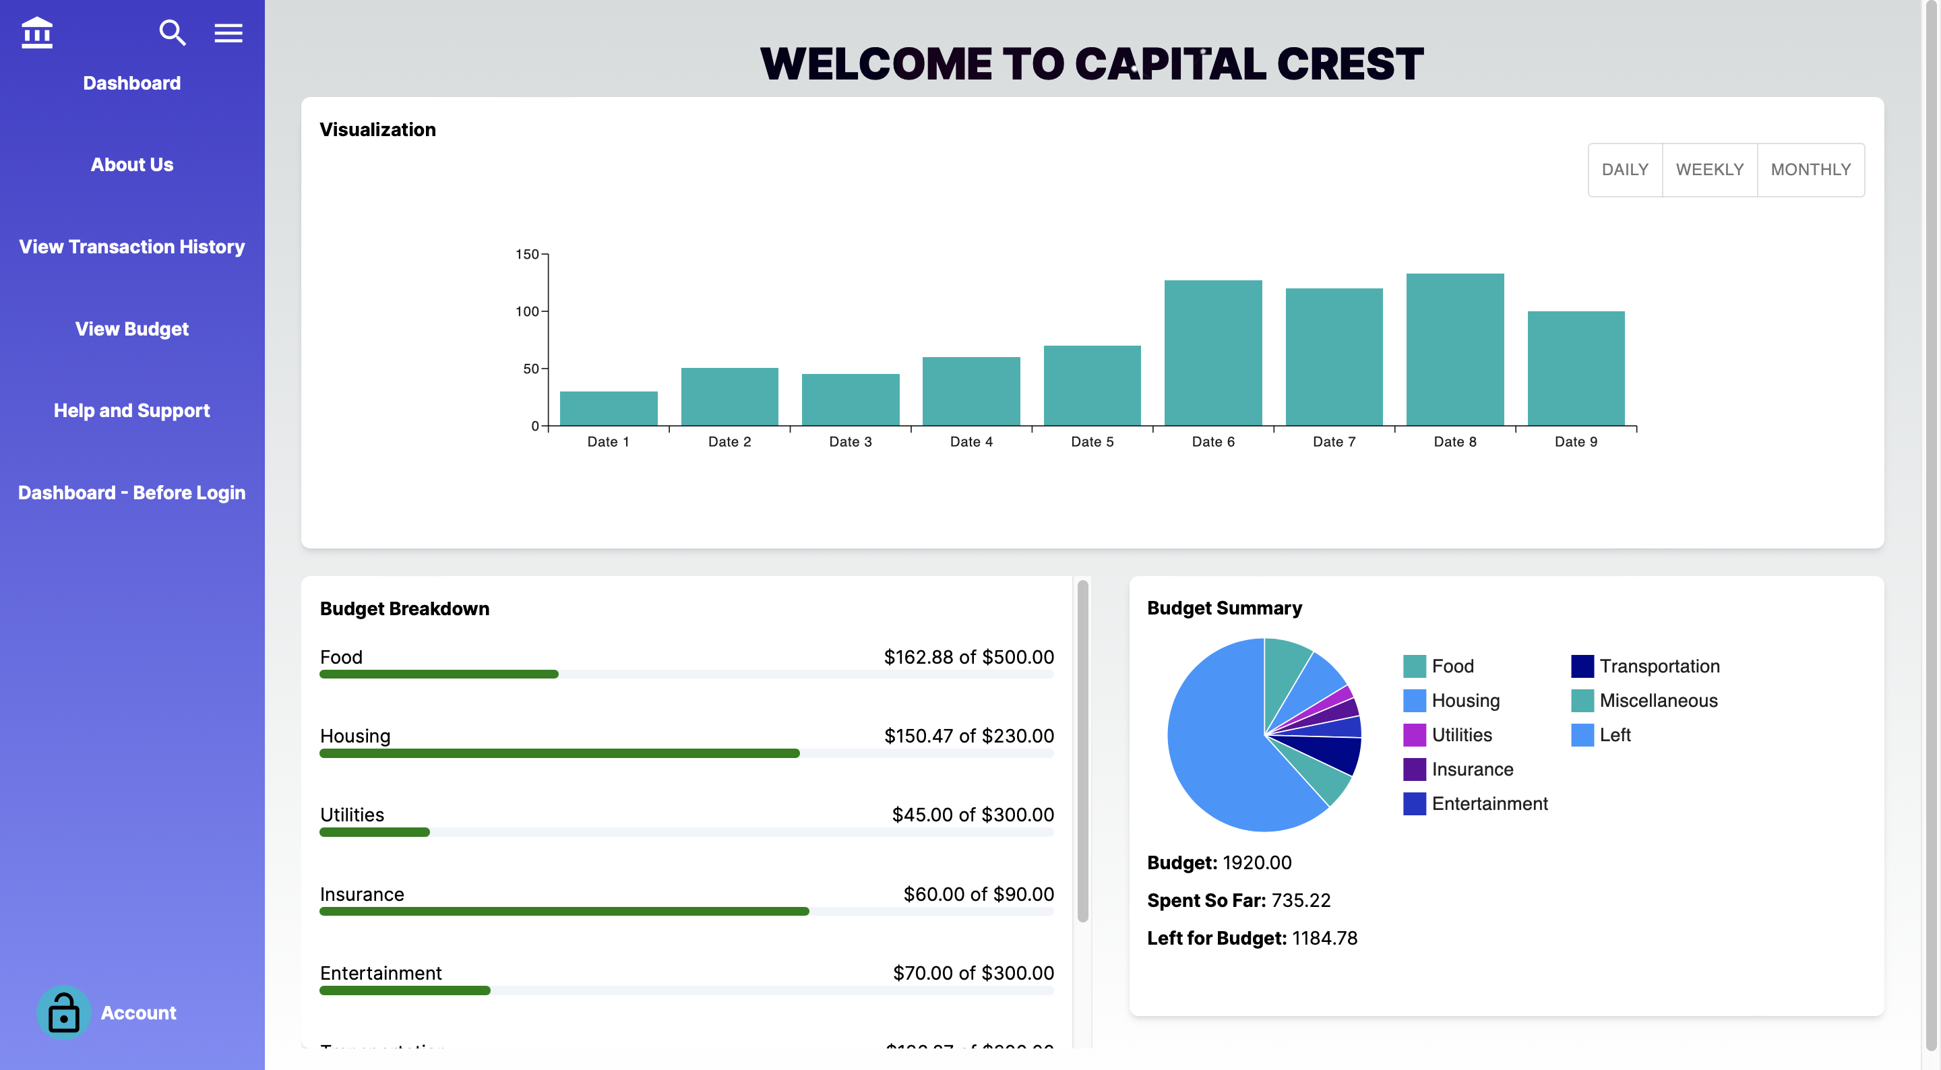Click the Welcome to Capital Crest title
The image size is (1941, 1070).
[x=1092, y=63]
